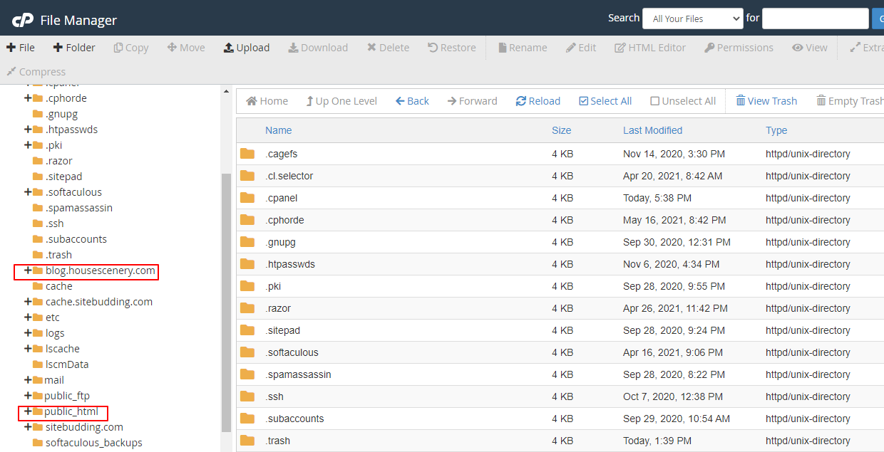The image size is (884, 452).
Task: Sort files by clicking the Size column header
Action: (561, 130)
